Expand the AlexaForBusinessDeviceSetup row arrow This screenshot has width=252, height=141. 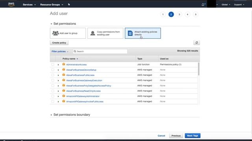pyautogui.click(x=58, y=70)
